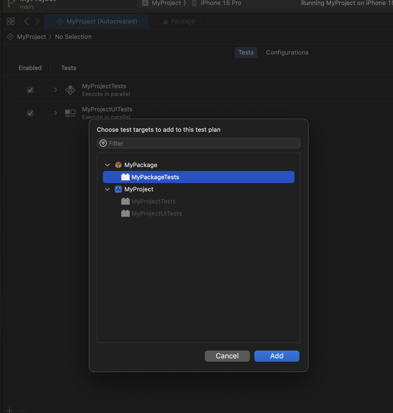Click inside the Filter input field
This screenshot has height=413, width=393.
199,143
